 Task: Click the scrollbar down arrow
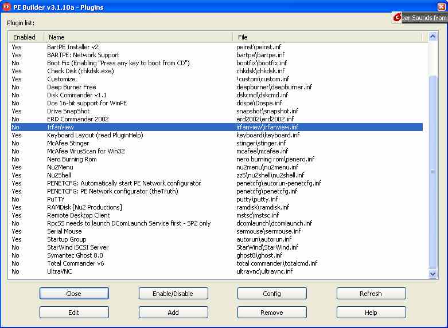tap(433, 274)
